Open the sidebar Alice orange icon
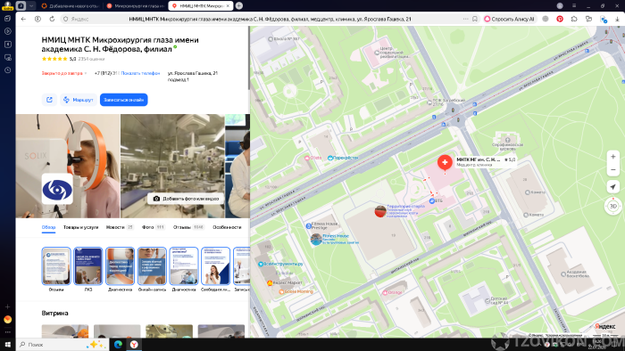The width and height of the screenshot is (625, 351). click(x=7, y=319)
